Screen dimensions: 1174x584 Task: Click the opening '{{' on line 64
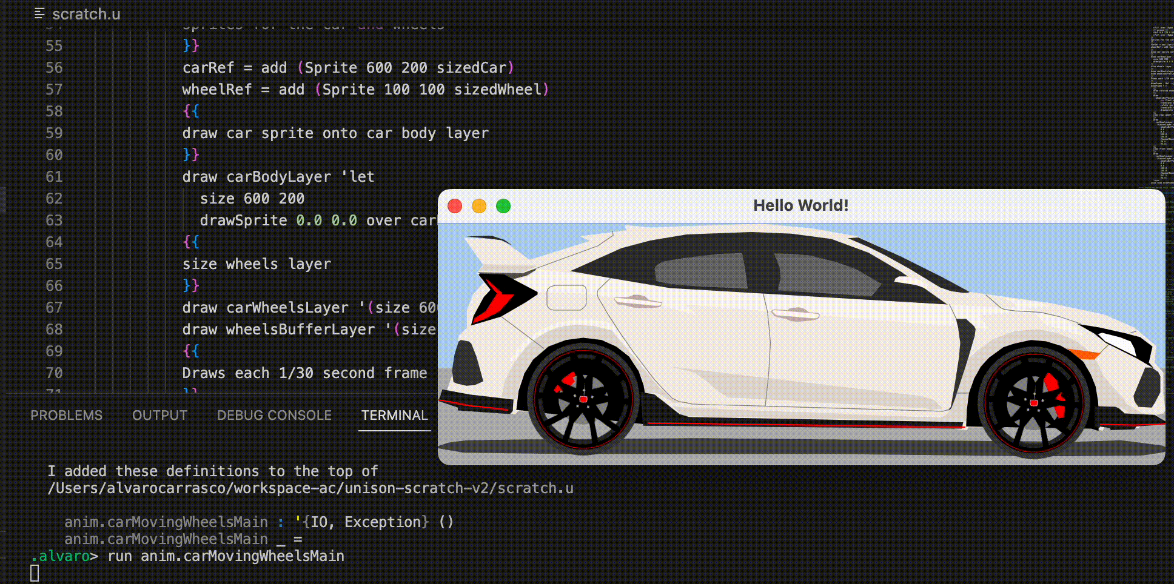pos(191,242)
